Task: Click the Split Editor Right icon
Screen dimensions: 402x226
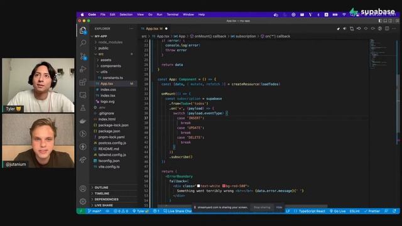Action: point(387,28)
